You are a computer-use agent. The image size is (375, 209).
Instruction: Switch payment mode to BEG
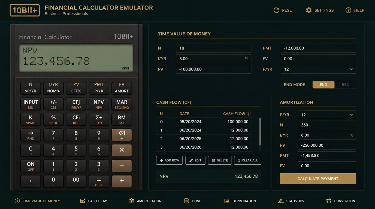pos(345,85)
